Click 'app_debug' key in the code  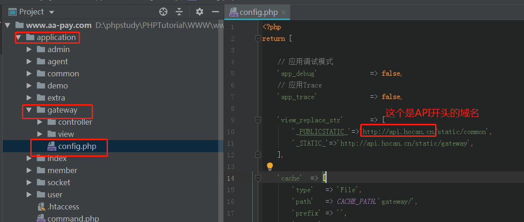(x=297, y=74)
